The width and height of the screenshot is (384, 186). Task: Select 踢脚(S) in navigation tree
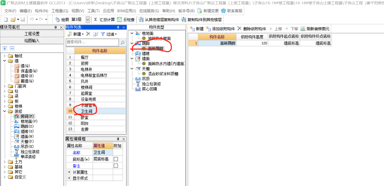point(24,126)
